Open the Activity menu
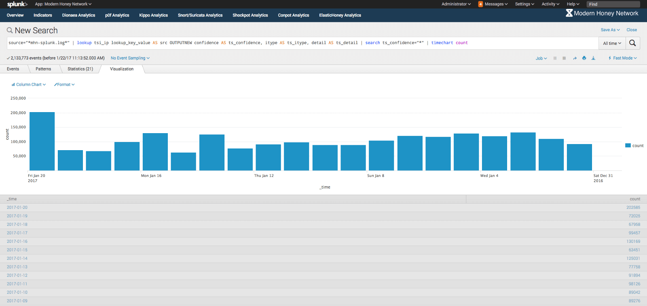The width and height of the screenshot is (647, 306). 550,4
